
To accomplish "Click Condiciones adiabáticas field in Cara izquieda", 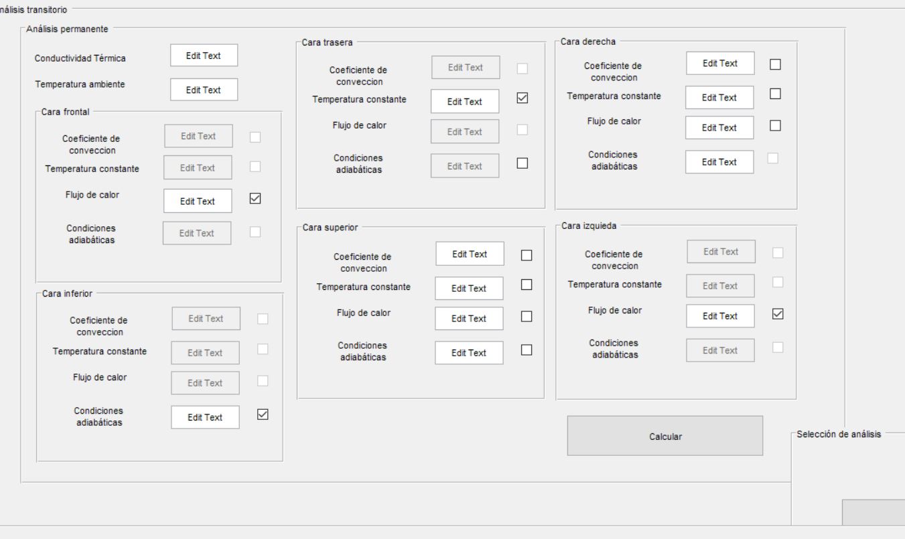I will tap(721, 350).
